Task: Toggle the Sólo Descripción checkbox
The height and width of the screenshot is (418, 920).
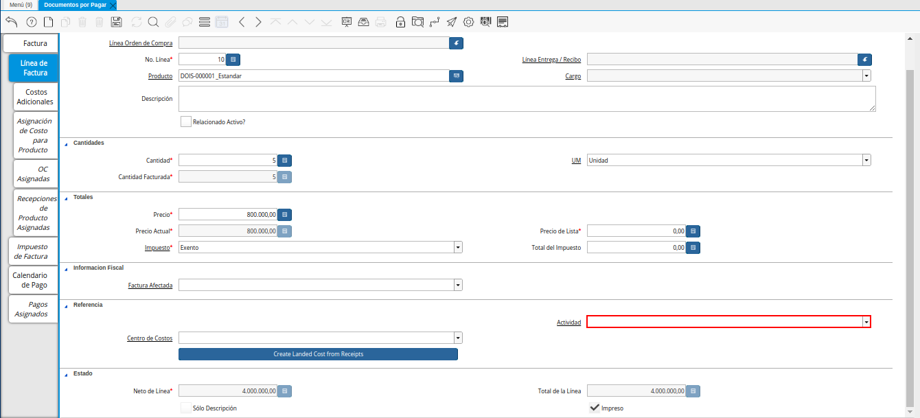Action: tap(185, 408)
